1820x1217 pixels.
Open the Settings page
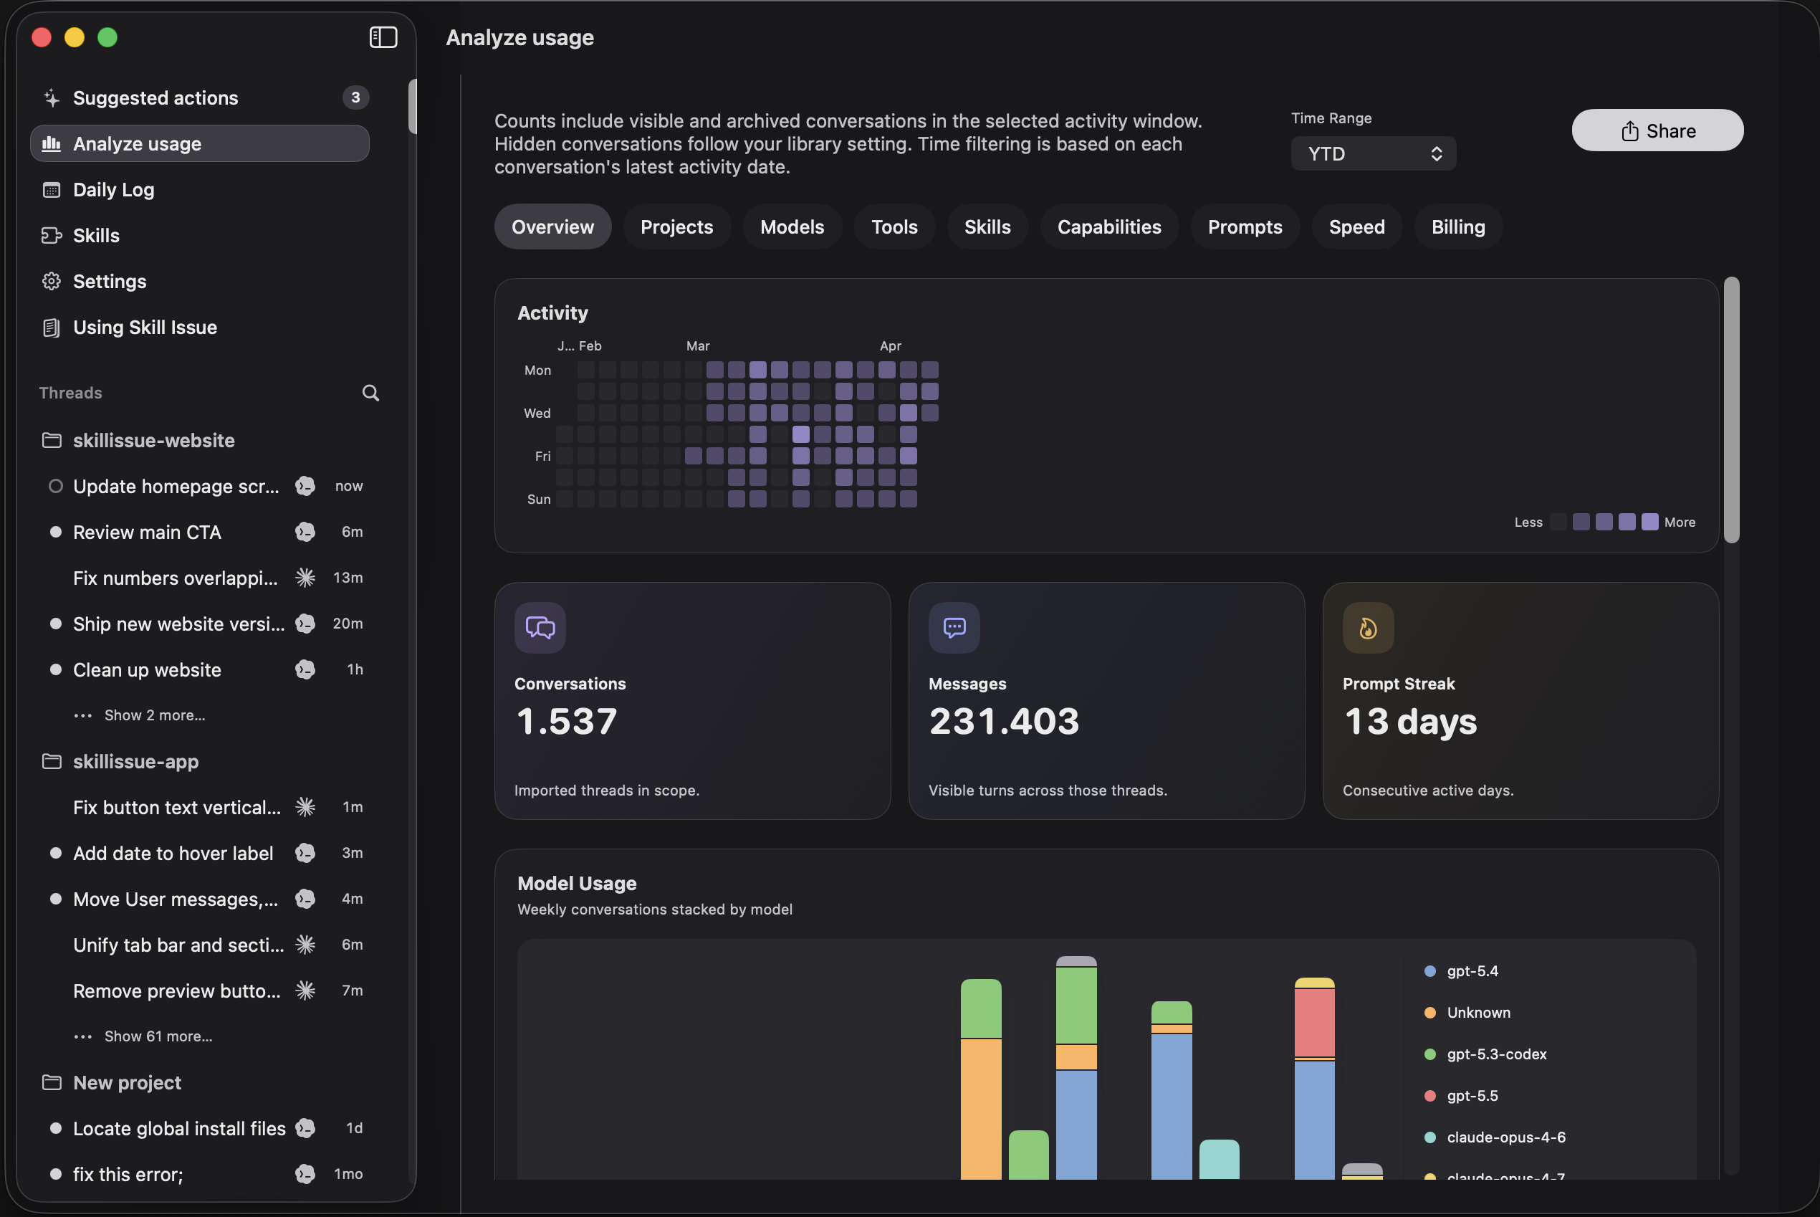click(199, 281)
